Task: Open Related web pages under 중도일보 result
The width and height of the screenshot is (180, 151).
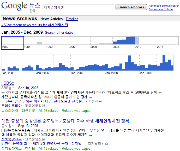Action: [76, 148]
